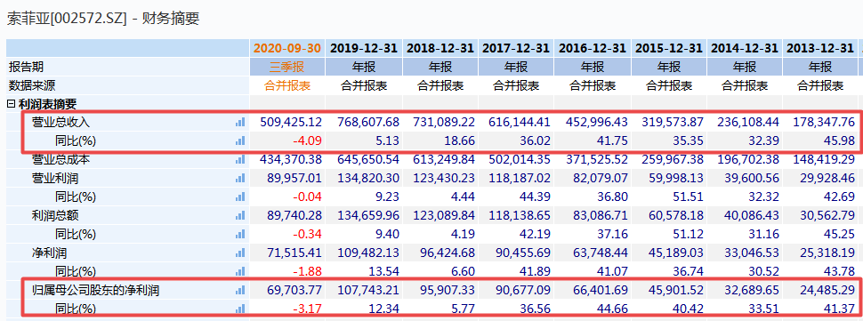Click 合并报表 under the 2013-12-31 column
Image resolution: width=863 pixels, height=321 pixels.
820,85
